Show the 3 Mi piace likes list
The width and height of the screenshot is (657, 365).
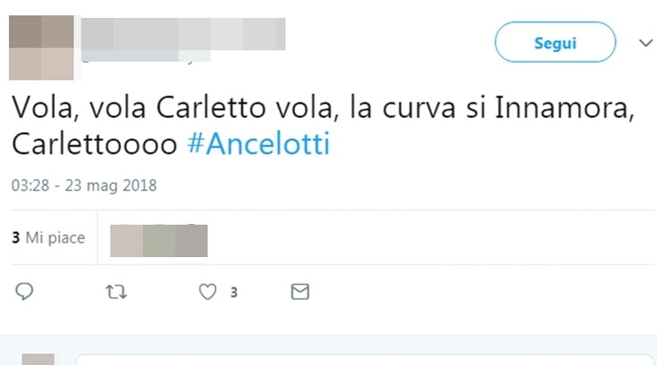48,237
